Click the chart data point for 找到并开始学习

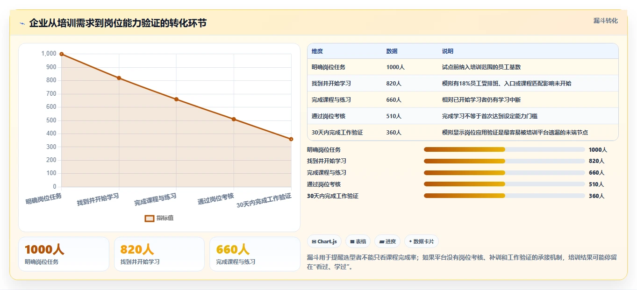point(119,78)
